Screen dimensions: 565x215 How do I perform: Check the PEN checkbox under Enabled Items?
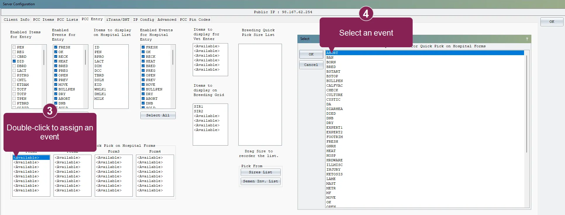click(x=14, y=47)
